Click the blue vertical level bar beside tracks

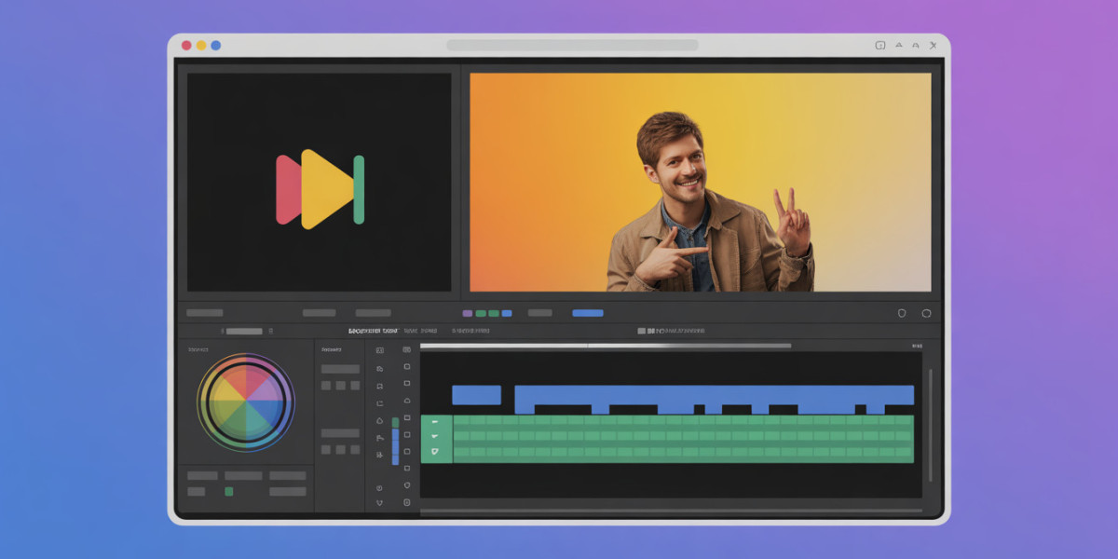(x=395, y=447)
